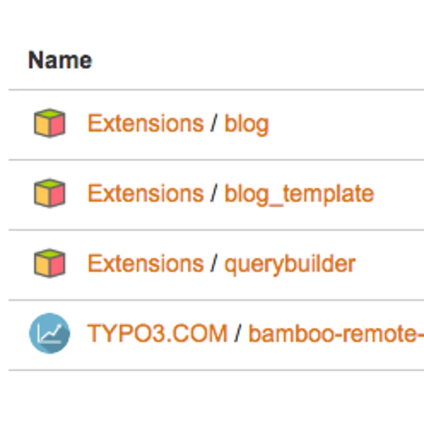Screen dimensions: 424x424
Task: Click the slash separator before querybuilder
Action: coord(214,265)
